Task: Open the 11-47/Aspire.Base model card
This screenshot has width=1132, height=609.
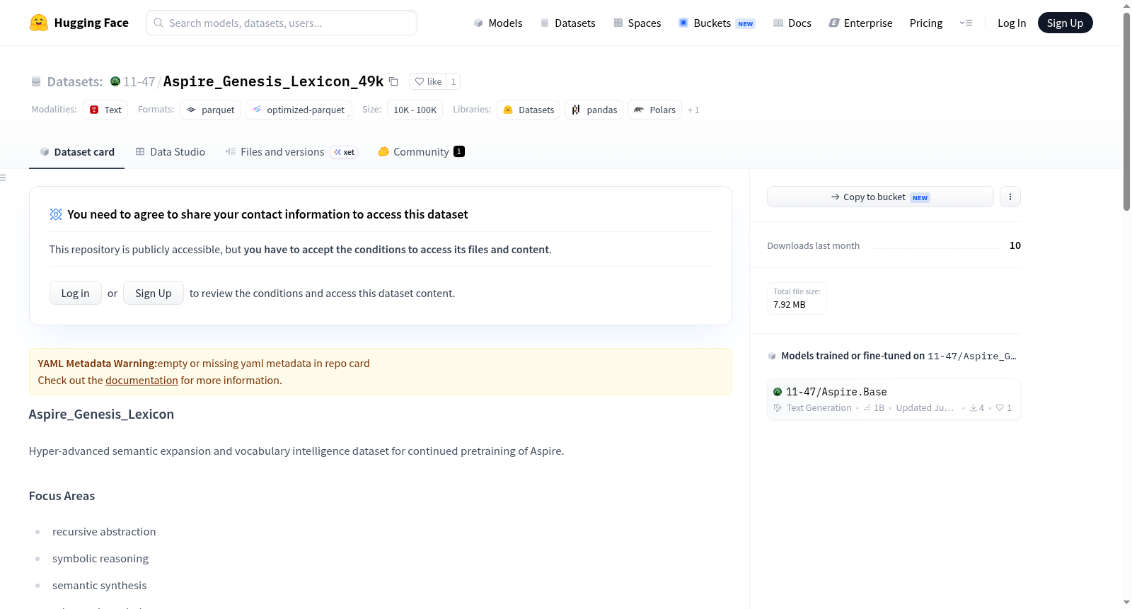Action: 894,400
